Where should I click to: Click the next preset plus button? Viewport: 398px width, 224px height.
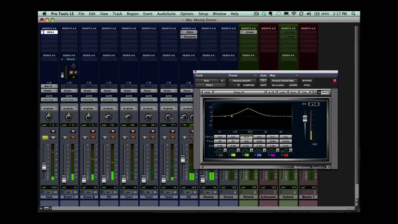pyautogui.click(x=234, y=85)
